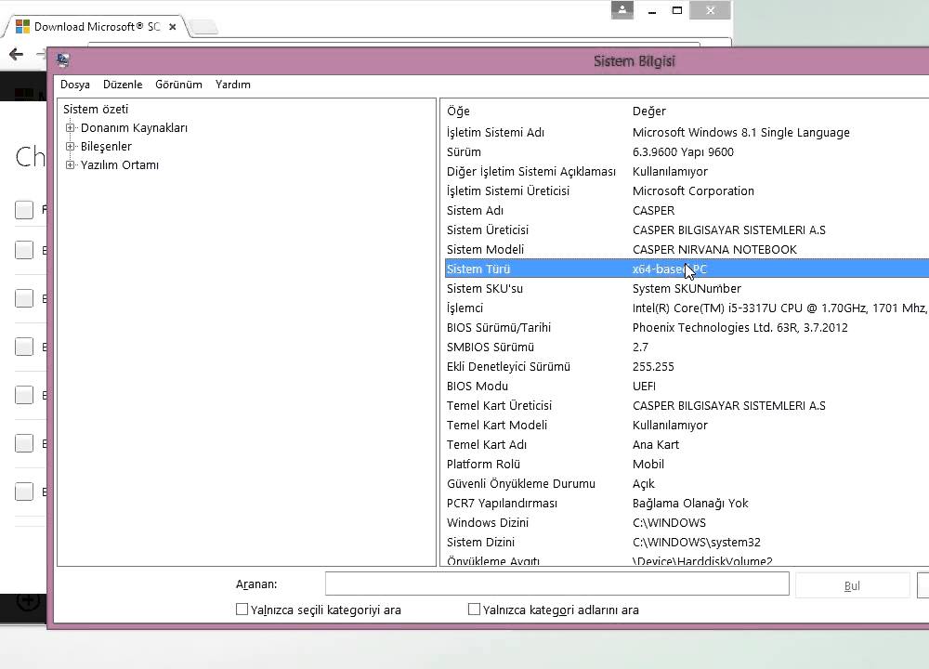Click the Sistem Bilgisi window title icon

[x=63, y=59]
